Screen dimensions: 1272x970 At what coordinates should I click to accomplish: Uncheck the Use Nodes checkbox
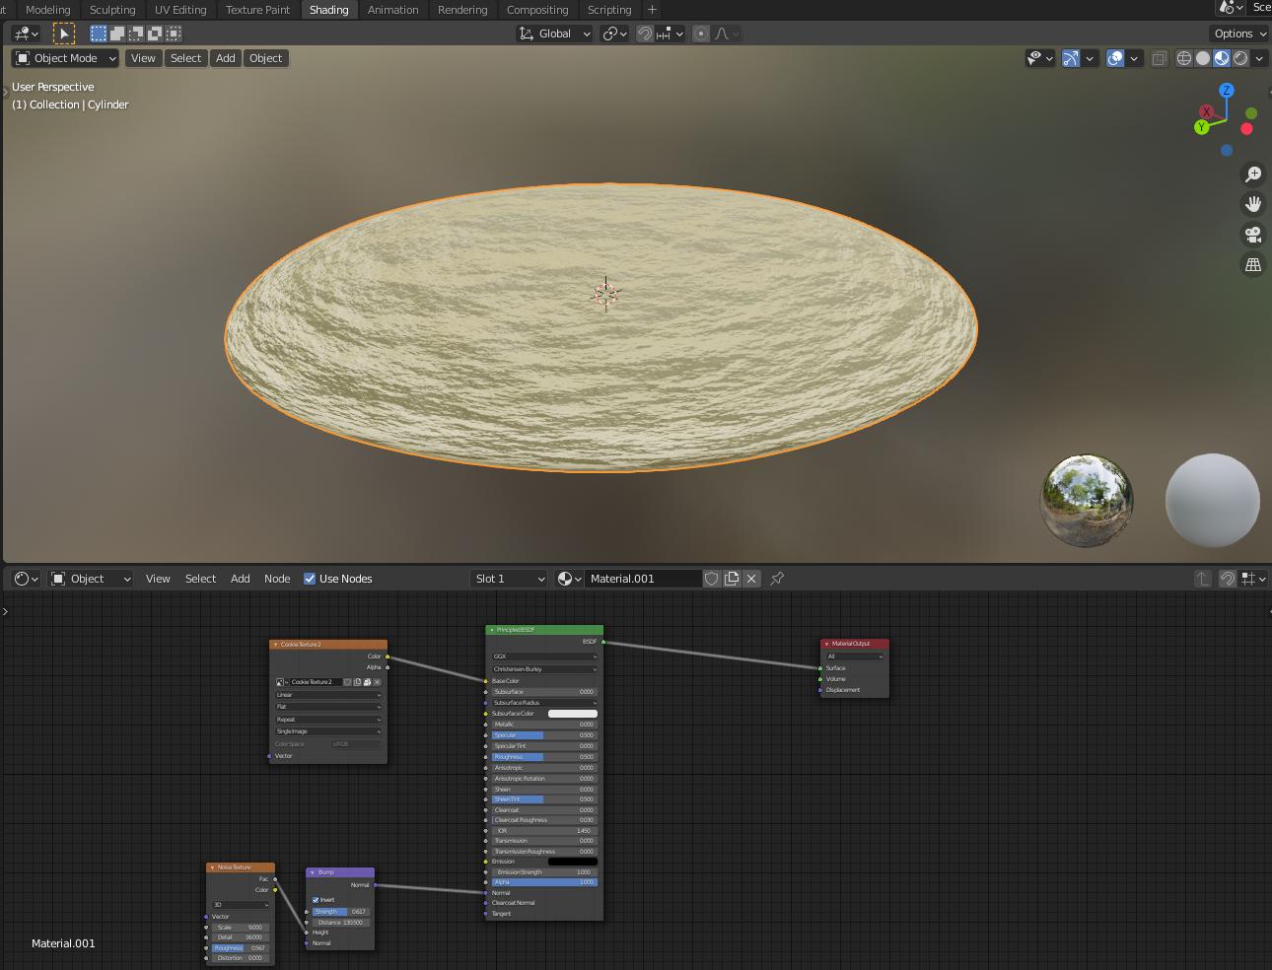[310, 579]
